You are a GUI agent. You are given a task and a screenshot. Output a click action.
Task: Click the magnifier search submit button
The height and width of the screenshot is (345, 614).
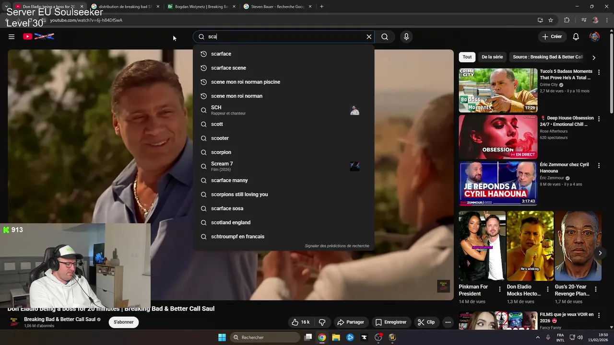385,36
